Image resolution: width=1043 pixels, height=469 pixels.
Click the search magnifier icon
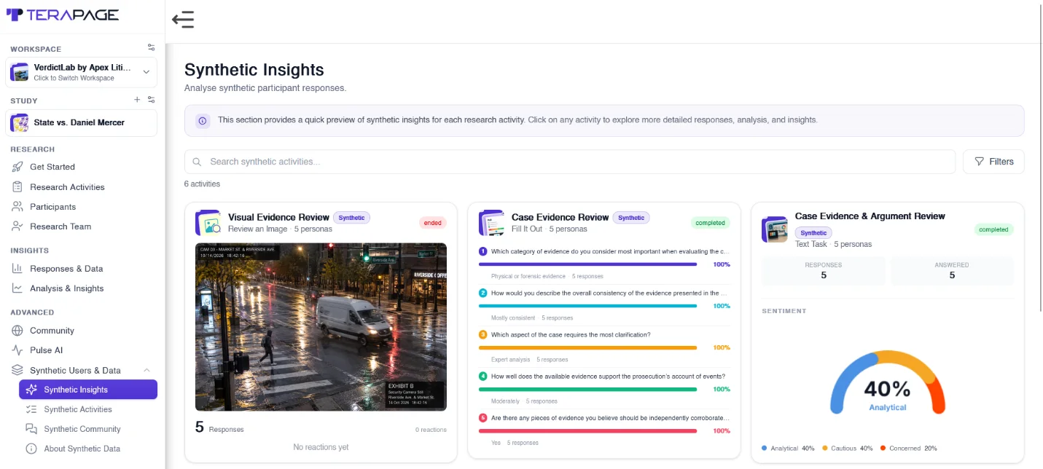(x=198, y=162)
